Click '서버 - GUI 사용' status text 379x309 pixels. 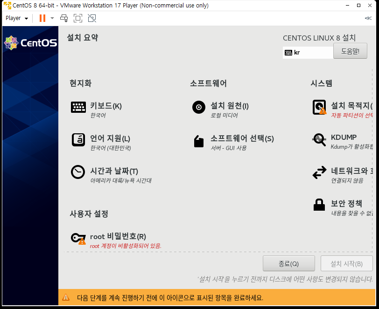tap(228, 148)
